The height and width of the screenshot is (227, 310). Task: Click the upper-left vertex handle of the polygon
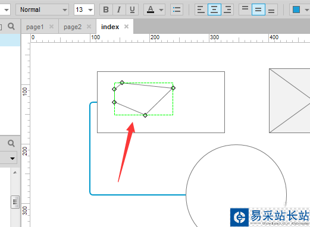click(114, 89)
